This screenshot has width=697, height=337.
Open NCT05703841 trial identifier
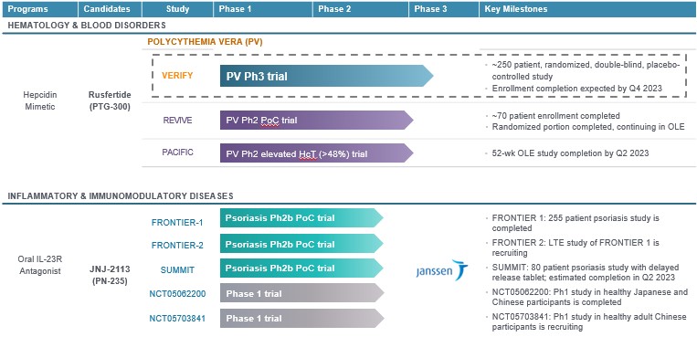(x=177, y=319)
